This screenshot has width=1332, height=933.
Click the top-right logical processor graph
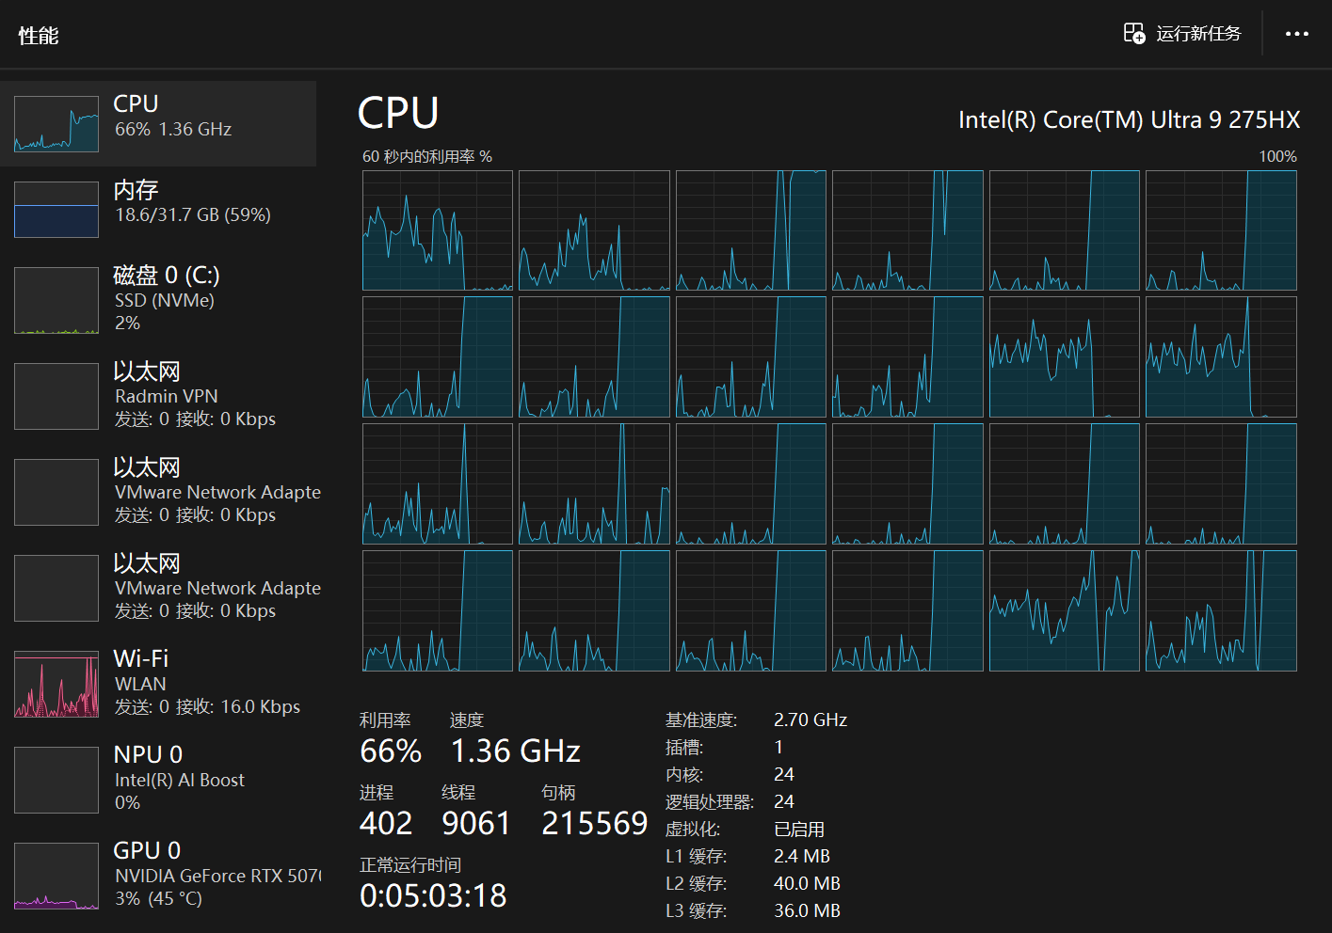click(x=1221, y=230)
